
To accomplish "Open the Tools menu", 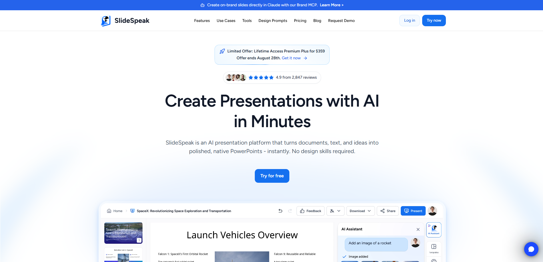I will pyautogui.click(x=247, y=21).
